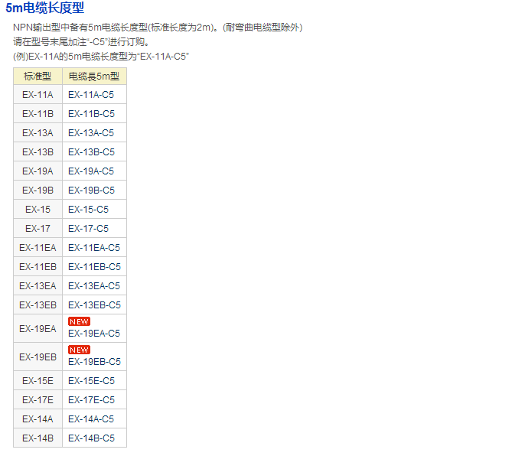Click the EX-13A-C5 cable model
This screenshot has height=456, width=525.
click(91, 133)
